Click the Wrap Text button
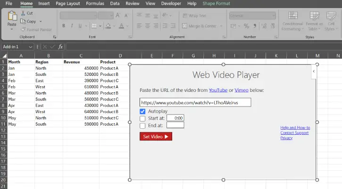This screenshot has width=342, height=189. pos(194,16)
